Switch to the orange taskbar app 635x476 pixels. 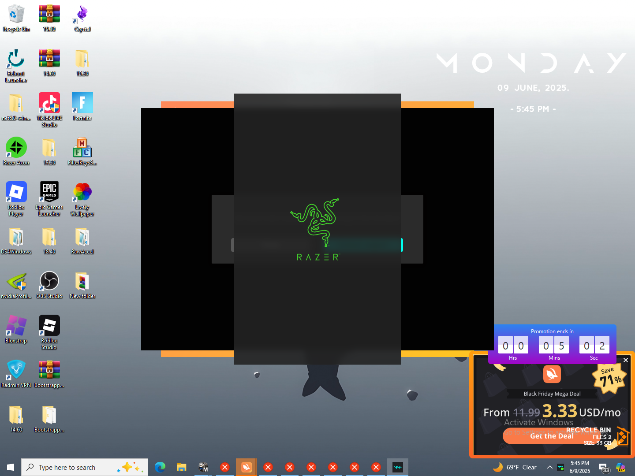tap(247, 467)
